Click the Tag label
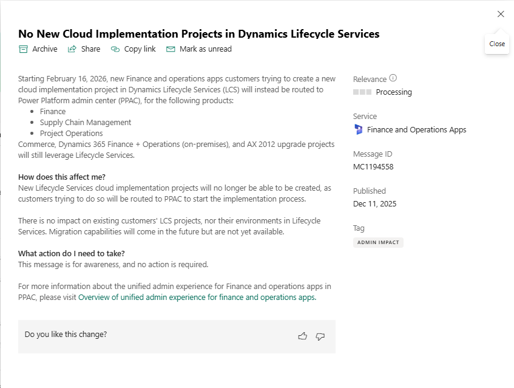Image resolution: width=514 pixels, height=388 pixels. (x=359, y=228)
